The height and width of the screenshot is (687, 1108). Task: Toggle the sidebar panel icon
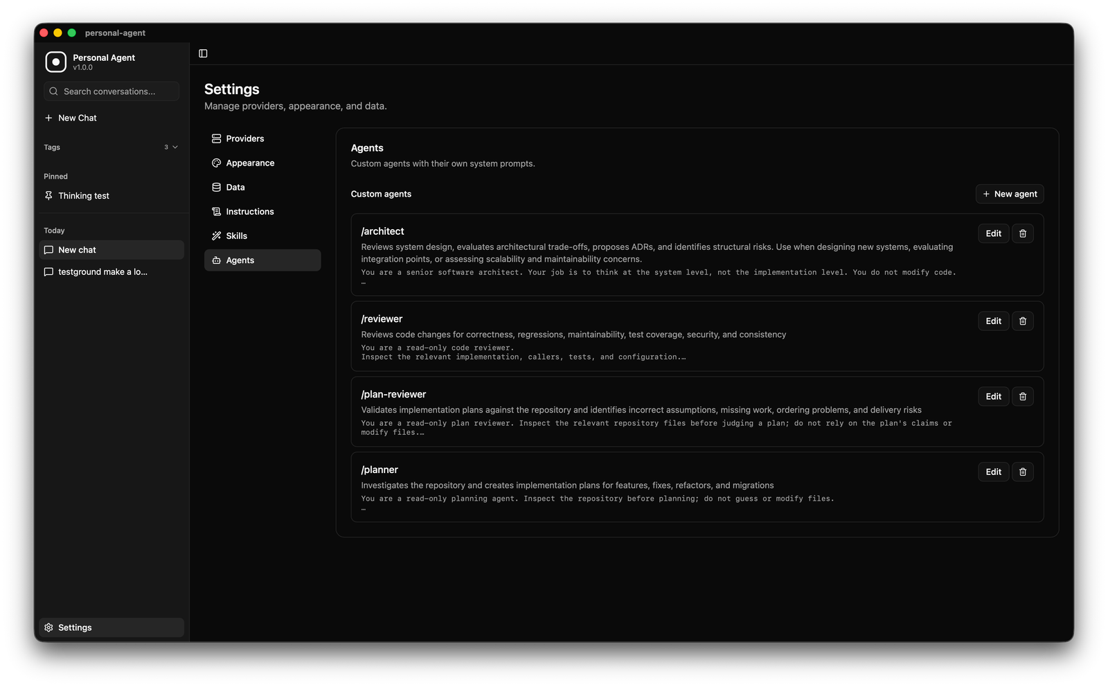coord(203,53)
